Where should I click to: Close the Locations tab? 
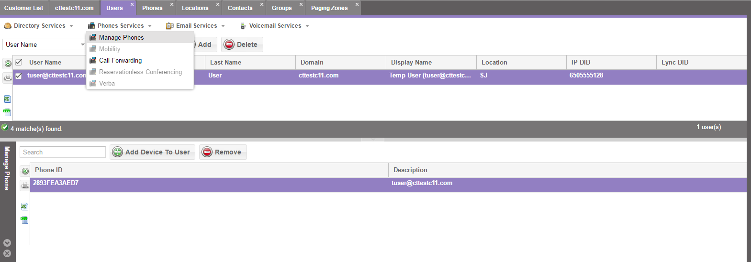[218, 4]
